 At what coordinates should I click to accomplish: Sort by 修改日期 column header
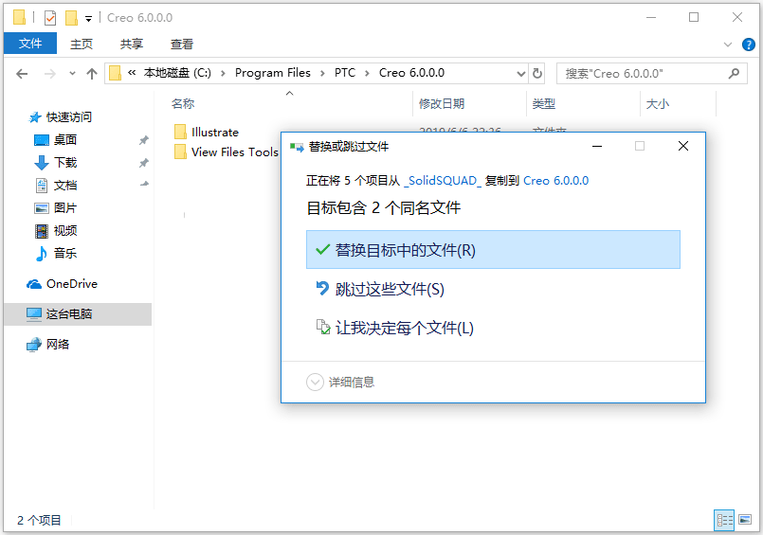[x=442, y=103]
